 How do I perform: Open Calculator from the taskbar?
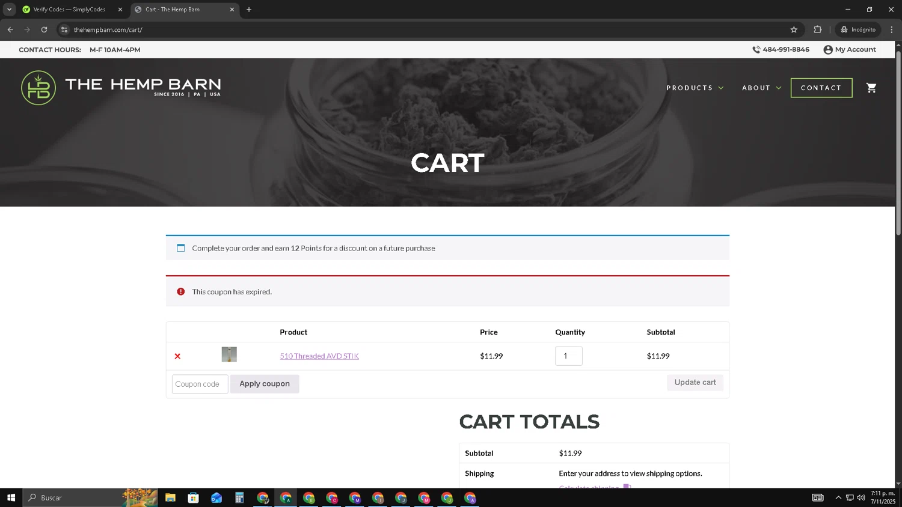pyautogui.click(x=239, y=497)
